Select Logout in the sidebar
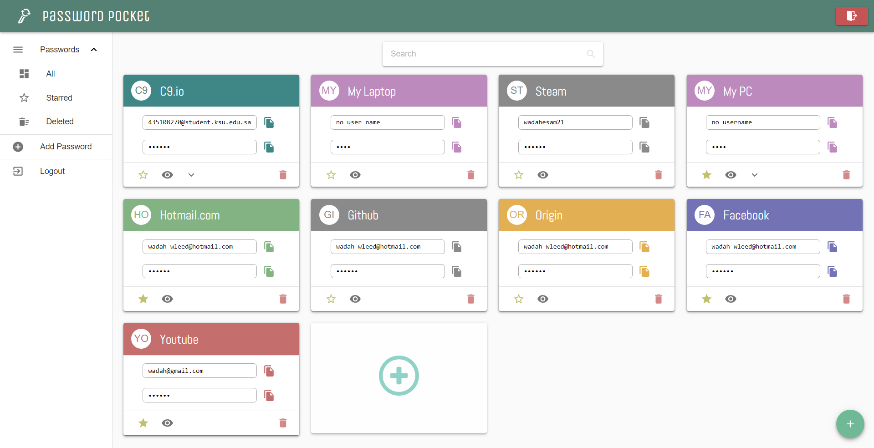The image size is (874, 448). click(56, 171)
